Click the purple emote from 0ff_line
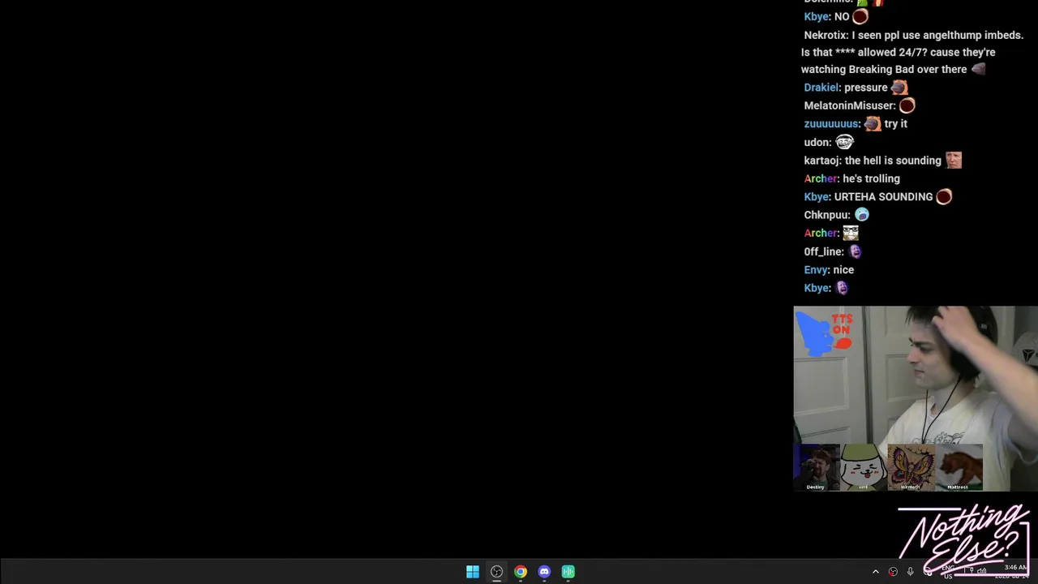Screen dimensions: 1038x584 coord(855,251)
